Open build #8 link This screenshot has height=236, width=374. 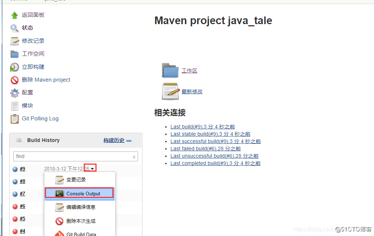pyautogui.click(x=23, y=181)
